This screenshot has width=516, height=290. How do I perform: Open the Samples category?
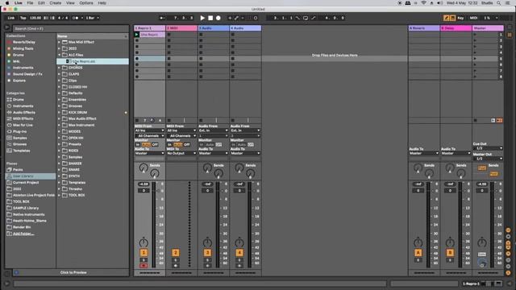point(19,138)
